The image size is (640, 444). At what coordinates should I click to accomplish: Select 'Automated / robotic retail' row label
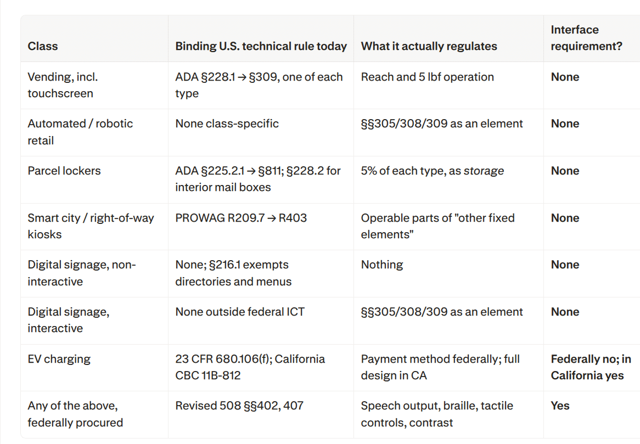[80, 132]
